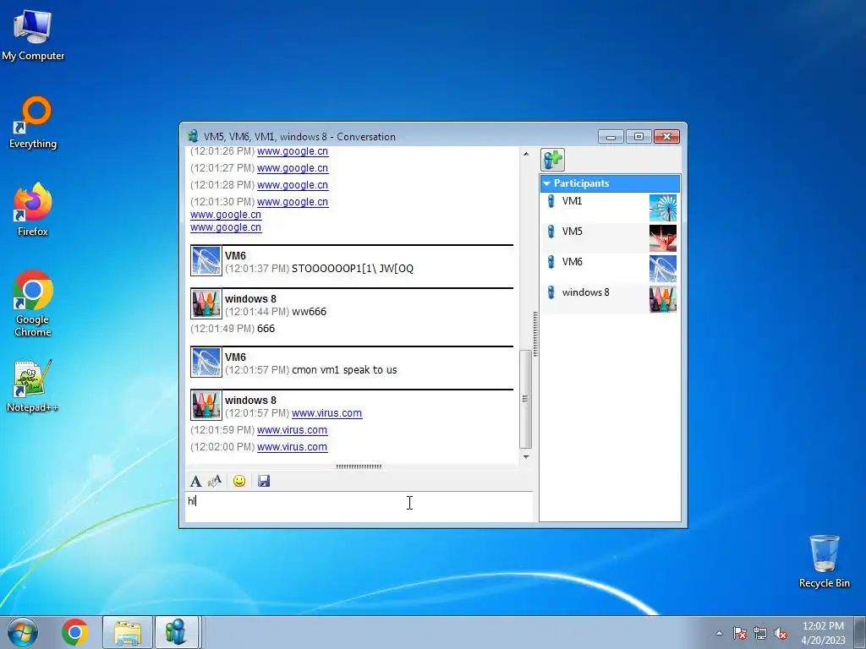The width and height of the screenshot is (866, 649).
Task: Click Chrome icon in the taskbar
Action: click(x=75, y=632)
